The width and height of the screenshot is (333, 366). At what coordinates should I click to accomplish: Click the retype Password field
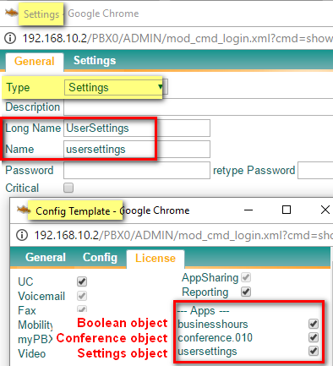coord(315,171)
